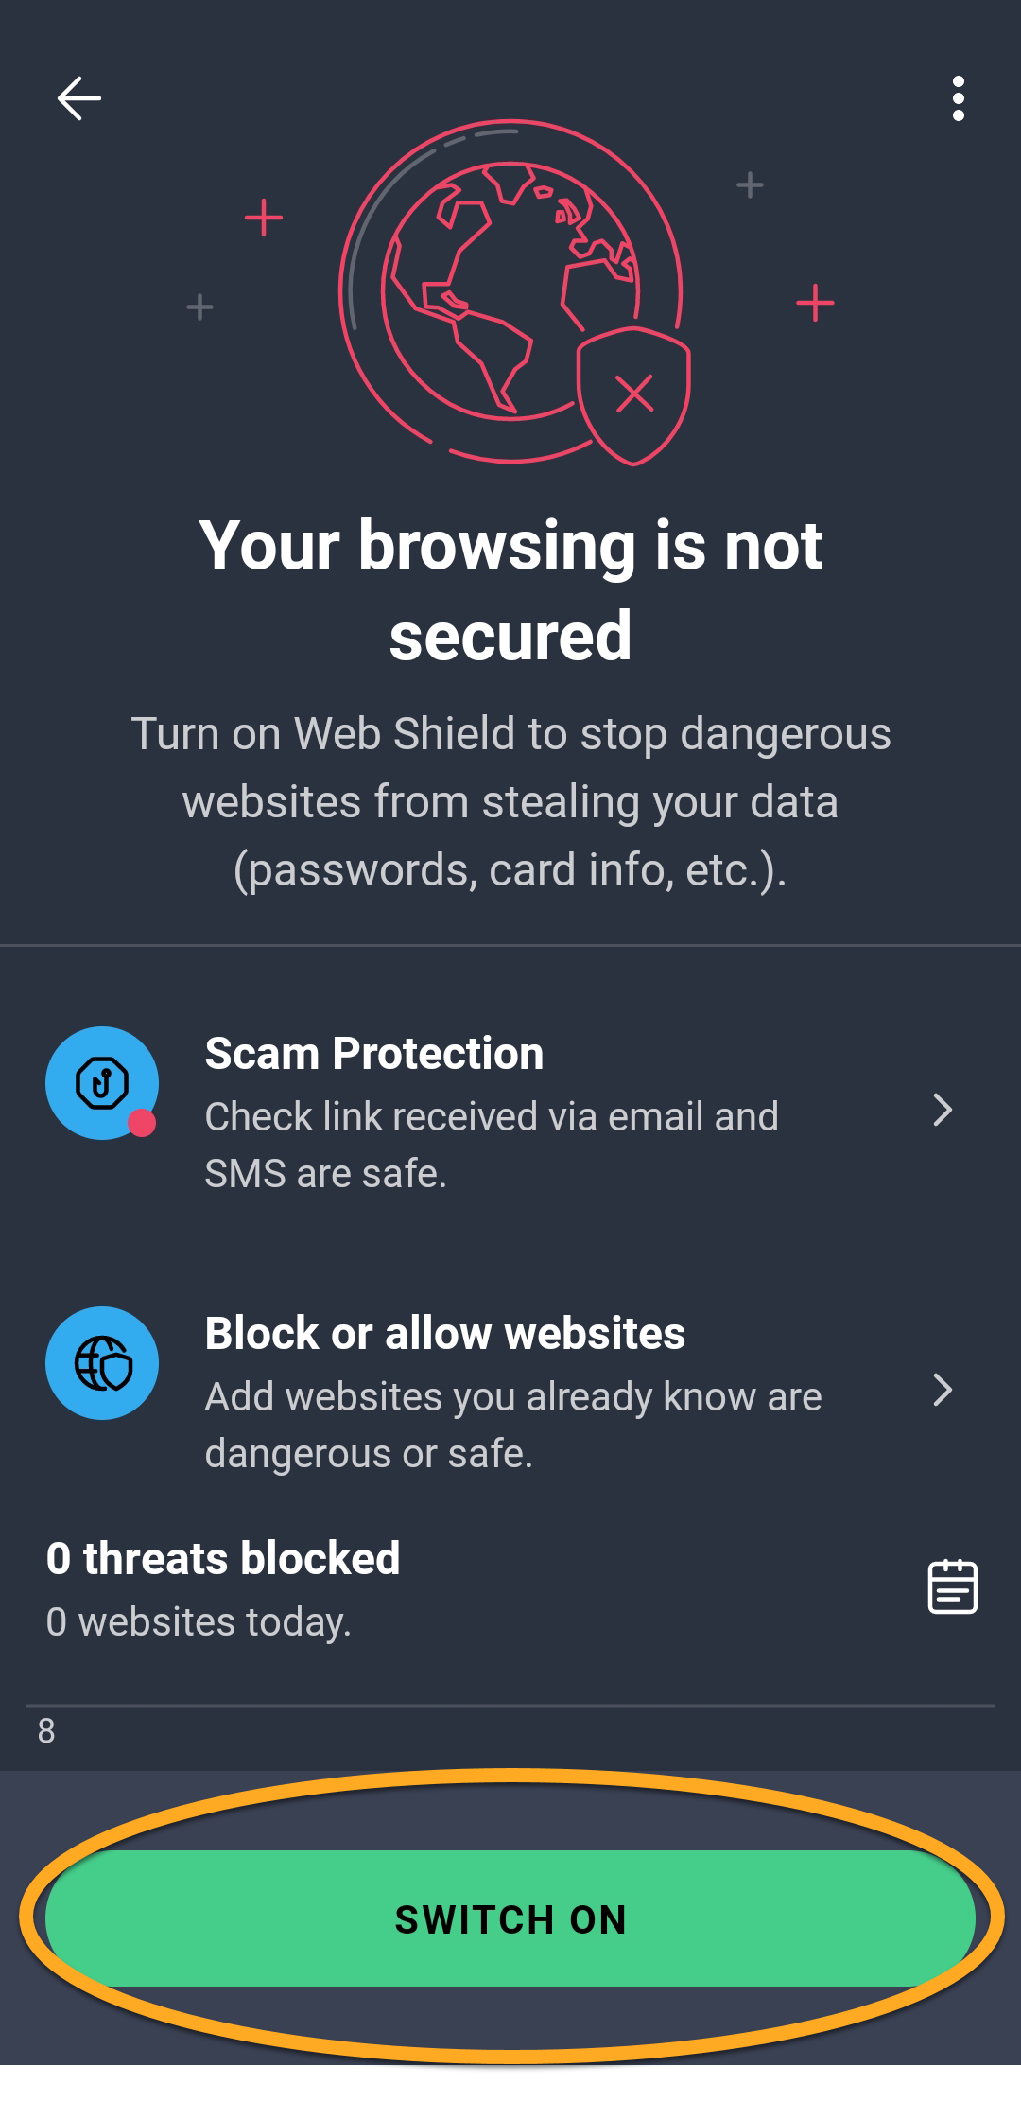
Task: Tap the red shield with X icon
Action: tap(633, 394)
